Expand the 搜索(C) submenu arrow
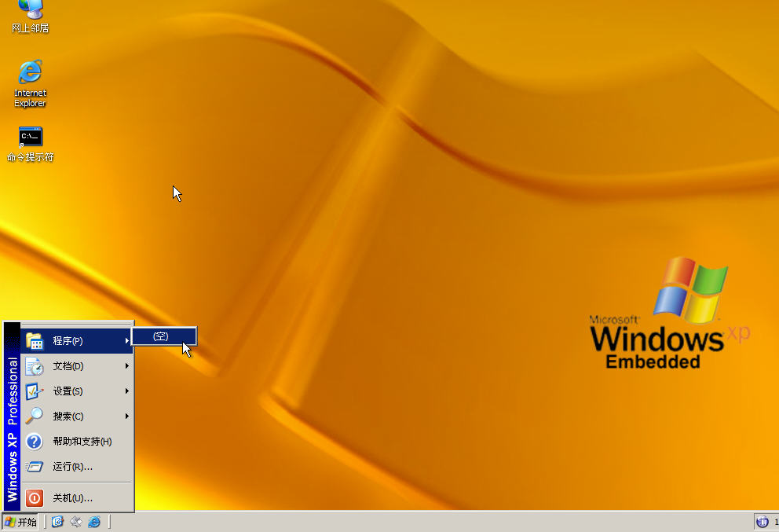 pos(127,416)
